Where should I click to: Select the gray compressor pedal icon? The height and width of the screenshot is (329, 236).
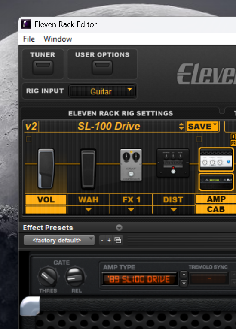click(x=131, y=165)
